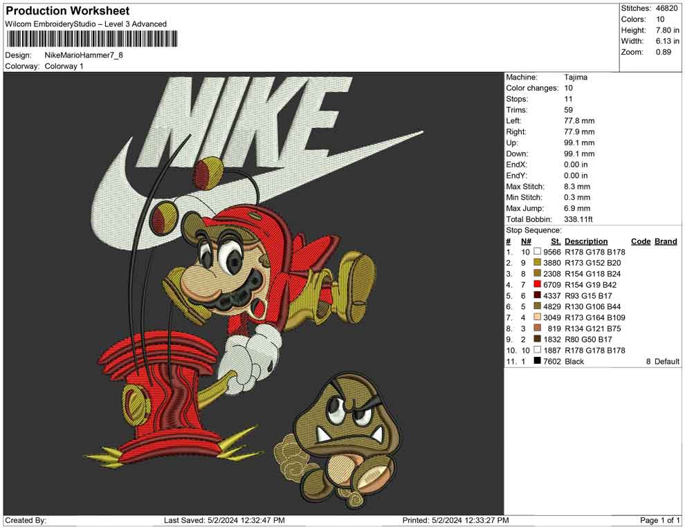The width and height of the screenshot is (685, 527).
Task: Click the swatch of R154 G118 B24
Action: [x=538, y=273]
